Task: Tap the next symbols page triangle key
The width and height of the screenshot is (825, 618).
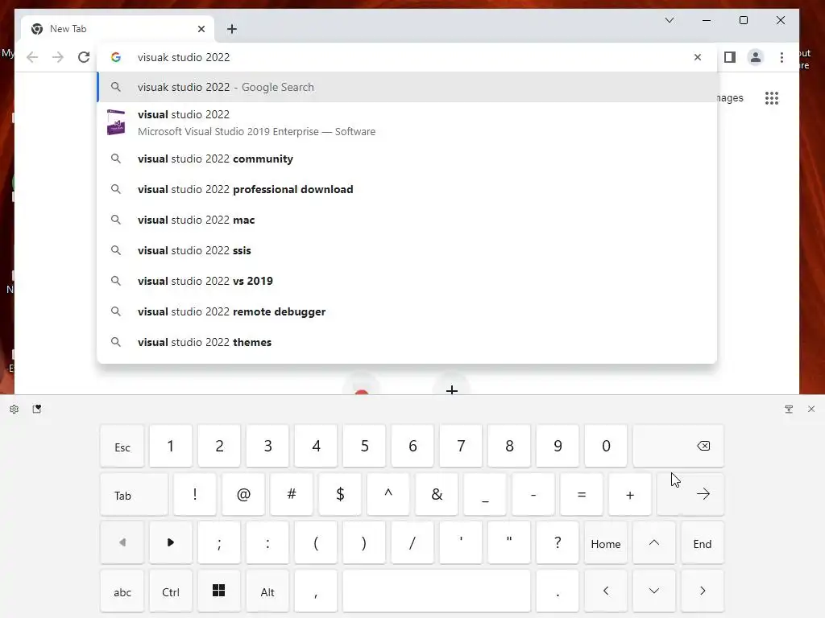Action: point(171,543)
